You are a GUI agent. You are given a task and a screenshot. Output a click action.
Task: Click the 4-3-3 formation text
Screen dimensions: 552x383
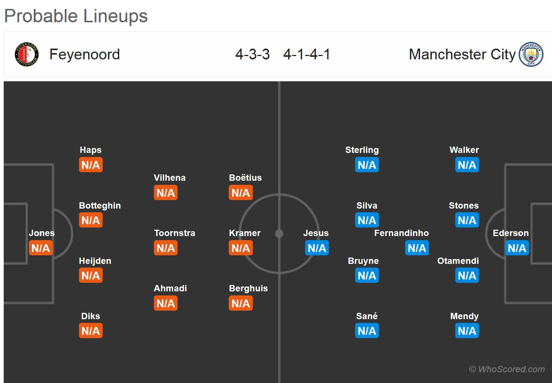(252, 54)
